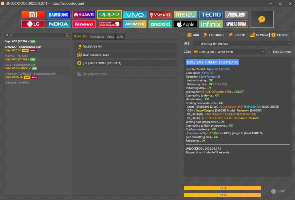
Task: Select the Apple brand logo
Action: click(186, 24)
